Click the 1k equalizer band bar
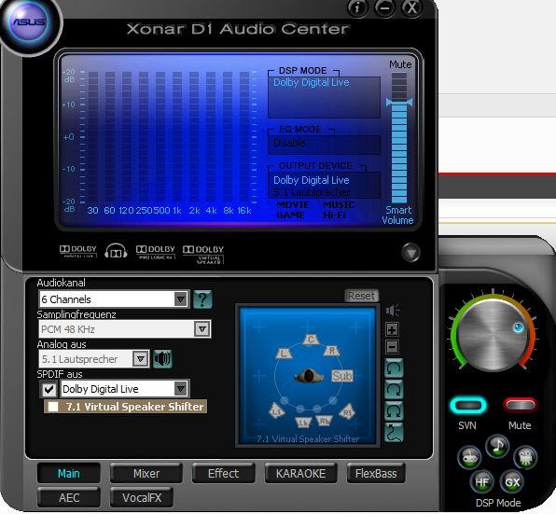Screen dimensions: 556x514 177,137
